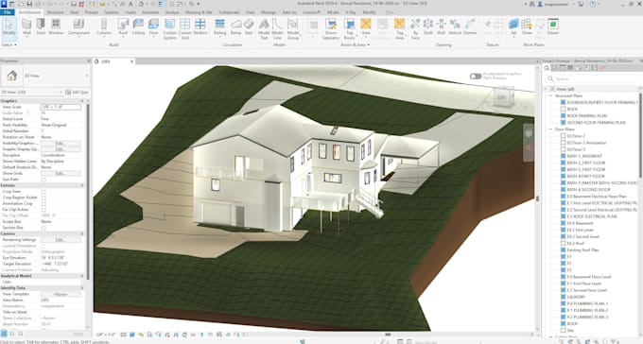643x344 pixels.
Task: Click the View Name input field
Action: 61,301
